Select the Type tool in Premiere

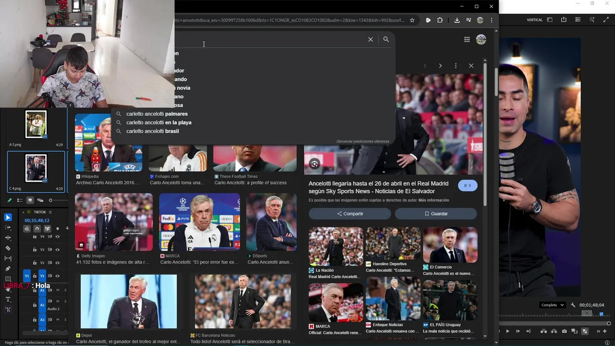tap(8, 299)
